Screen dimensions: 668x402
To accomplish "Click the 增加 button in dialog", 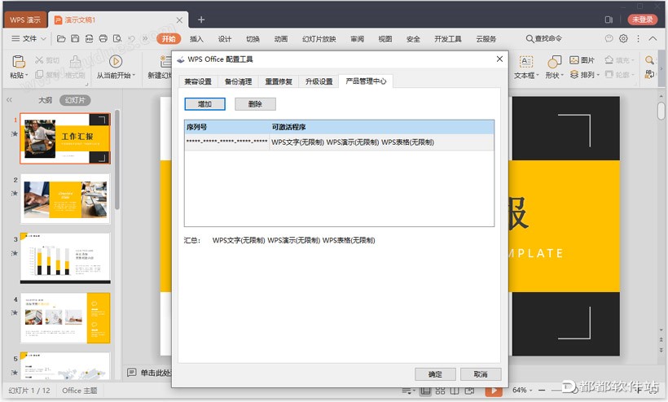I will click(x=205, y=104).
